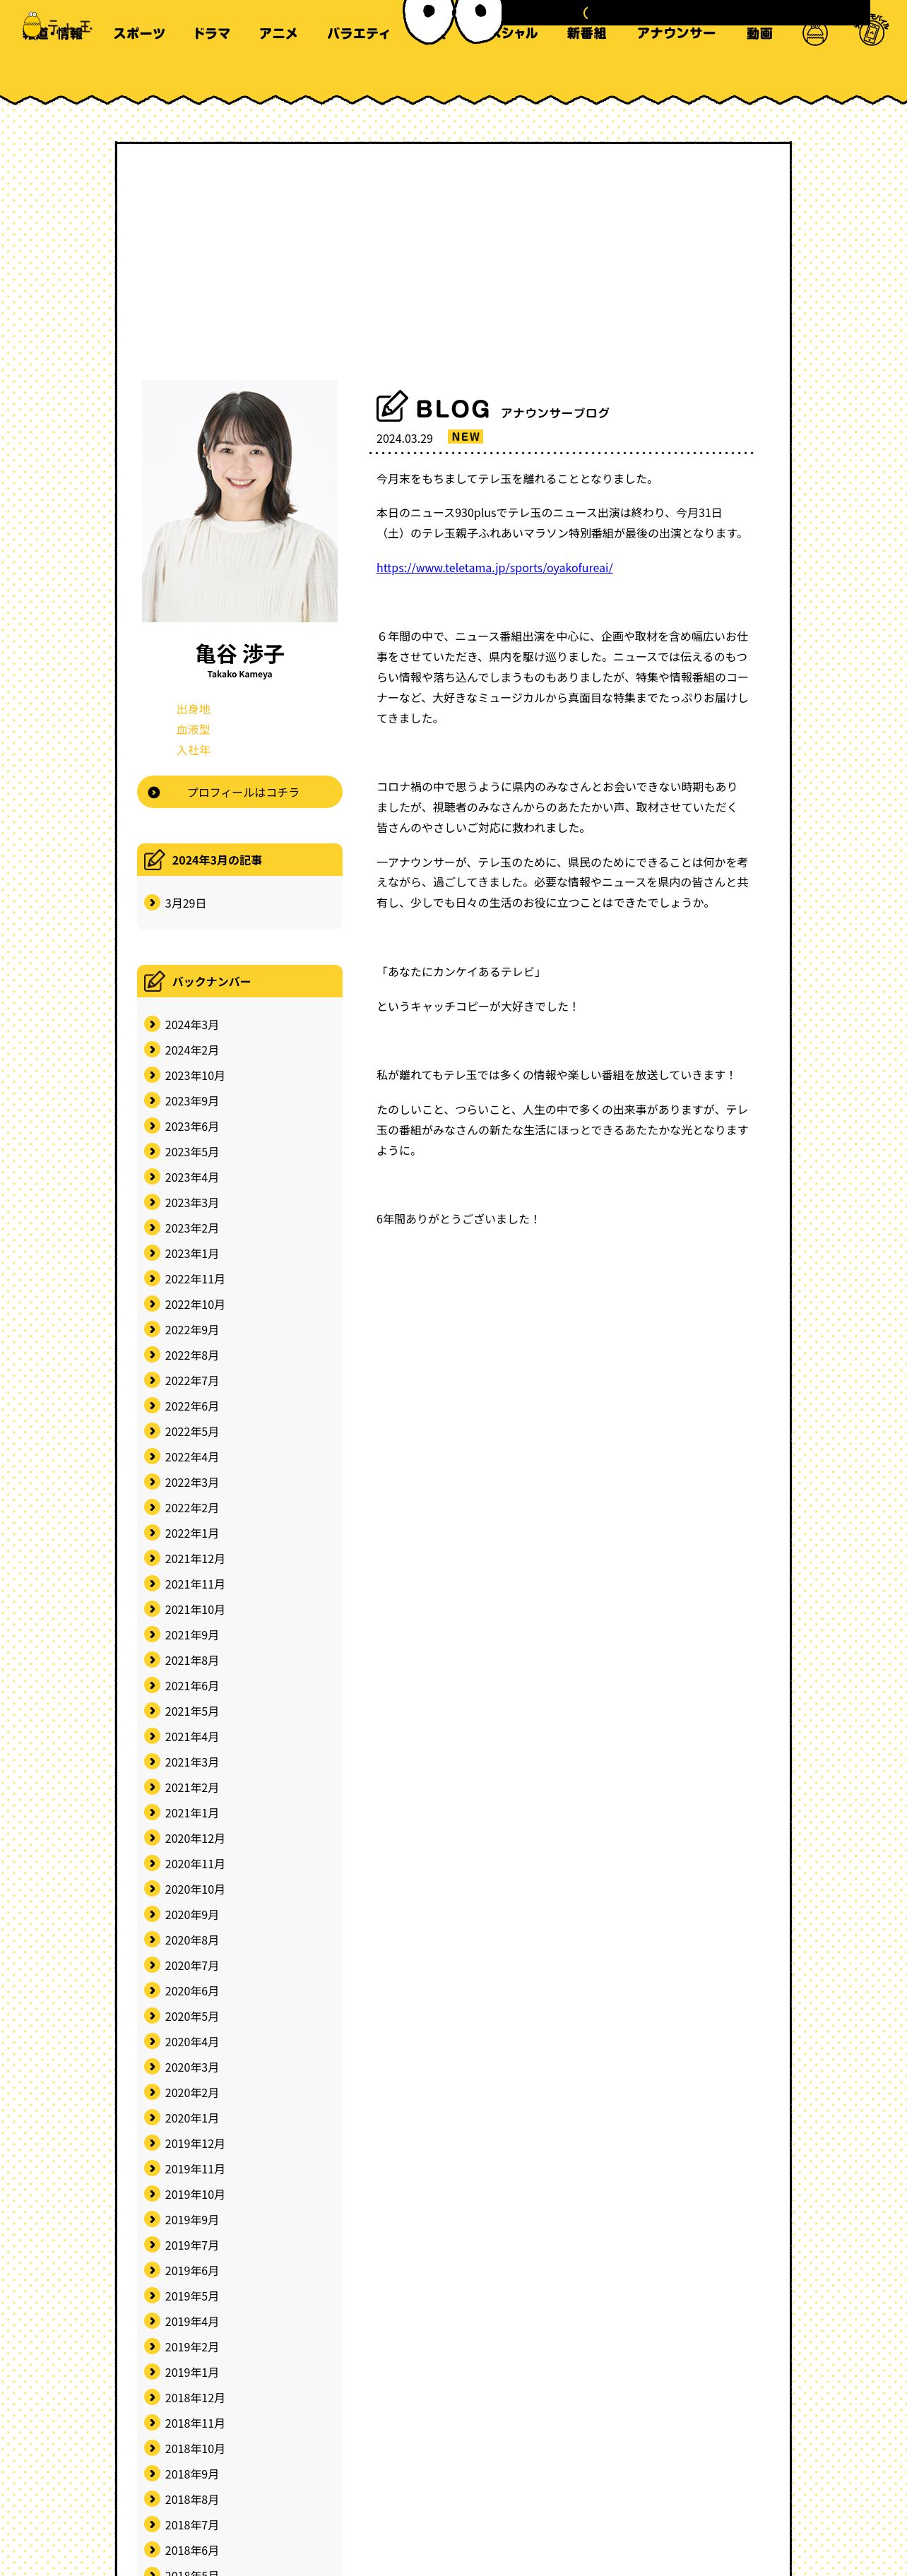
Task: Click arrow icon beside 2023年4月
Action: (x=152, y=1177)
